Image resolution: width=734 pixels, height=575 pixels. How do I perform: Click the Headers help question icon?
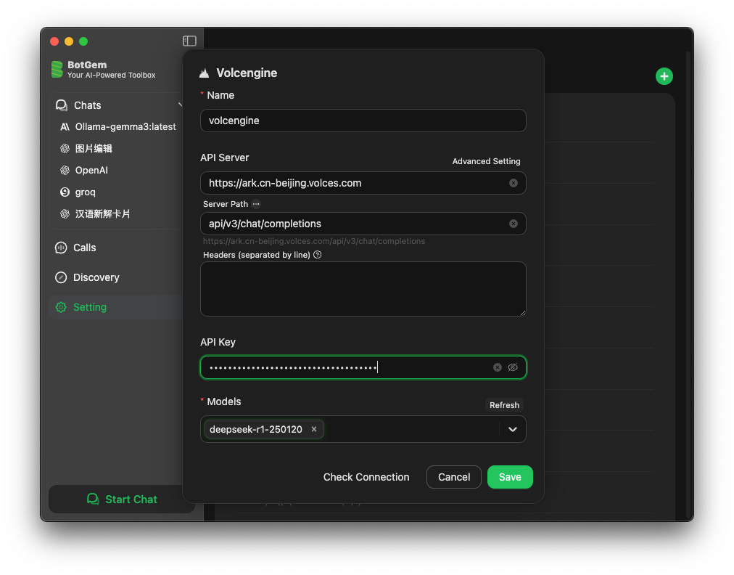coord(317,254)
